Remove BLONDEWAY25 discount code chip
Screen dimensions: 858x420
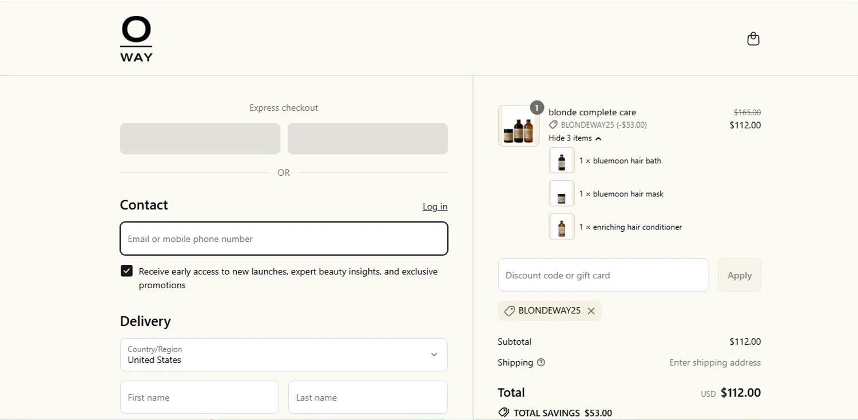coord(591,311)
